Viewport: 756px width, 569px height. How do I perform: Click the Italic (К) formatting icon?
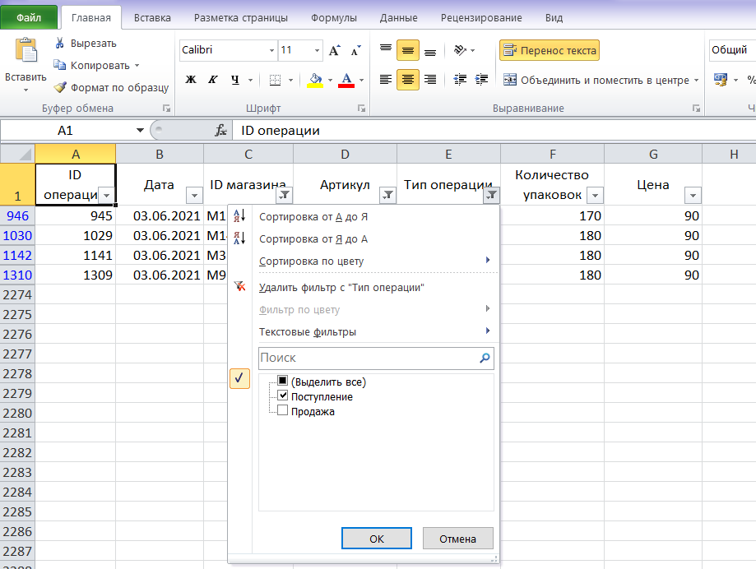(212, 80)
